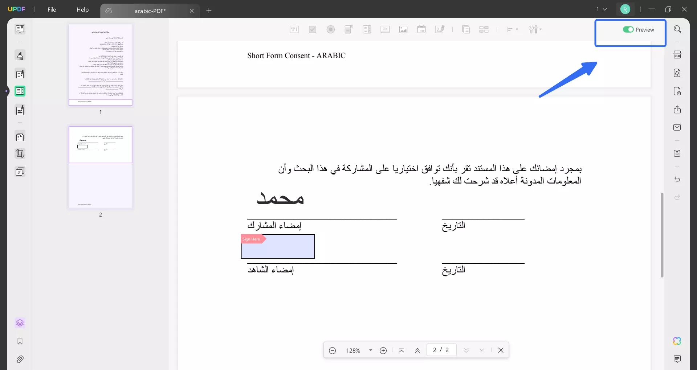Screen dimensions: 697x370
Task: Select the List Box form tool
Action: (x=367, y=29)
